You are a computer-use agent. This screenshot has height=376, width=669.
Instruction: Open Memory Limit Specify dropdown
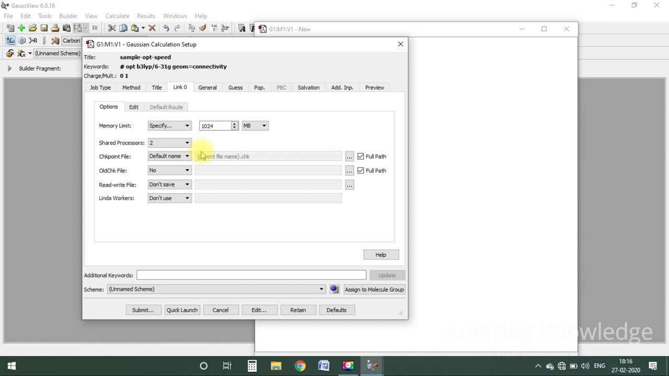pos(170,126)
